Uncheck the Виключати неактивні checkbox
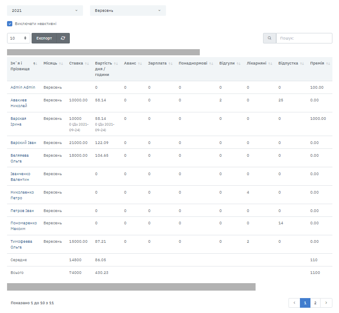Screen dimensions: 339x313 pyautogui.click(x=10, y=24)
